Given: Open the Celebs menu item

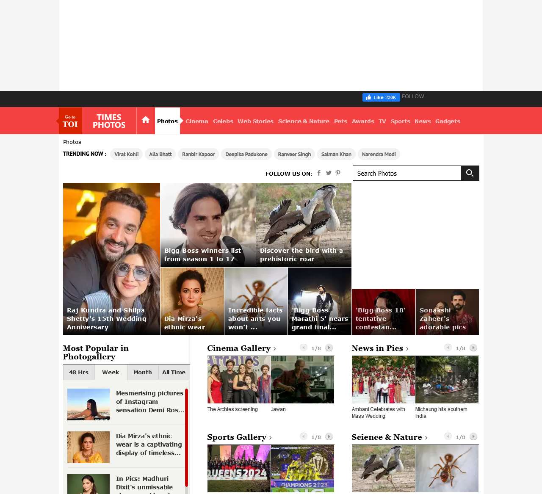Looking at the screenshot, I should (x=223, y=121).
